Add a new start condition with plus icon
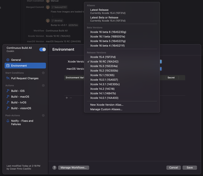Screen dimensions: 203x176 [x=43, y=73]
